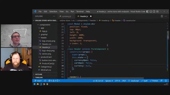Image resolution: width=170 pixels, height=95 pixels.
Task: Open the Terminal menu
Action: [x=80, y=12]
